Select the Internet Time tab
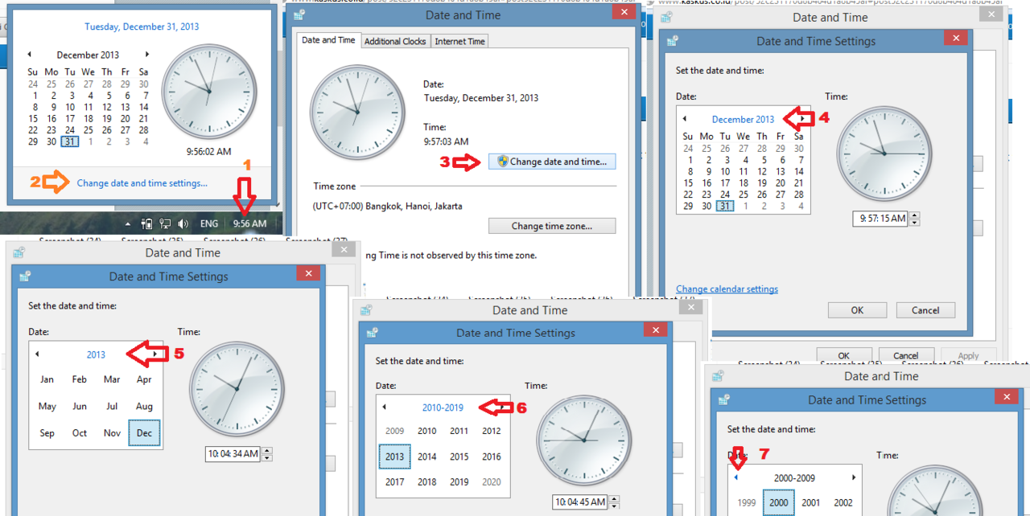This screenshot has height=516, width=1030. tap(460, 41)
